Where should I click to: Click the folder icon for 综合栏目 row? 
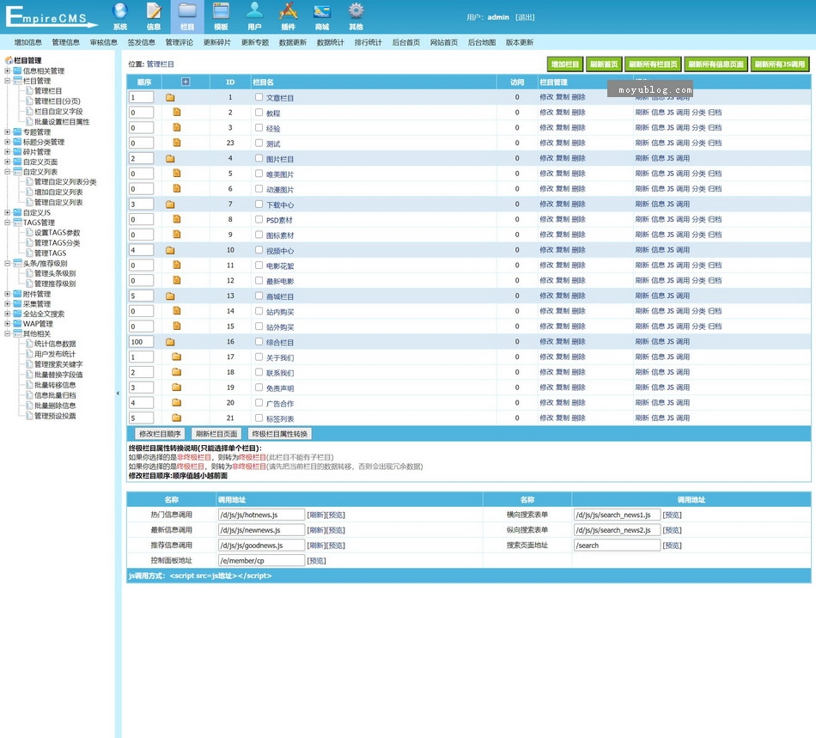pos(170,342)
